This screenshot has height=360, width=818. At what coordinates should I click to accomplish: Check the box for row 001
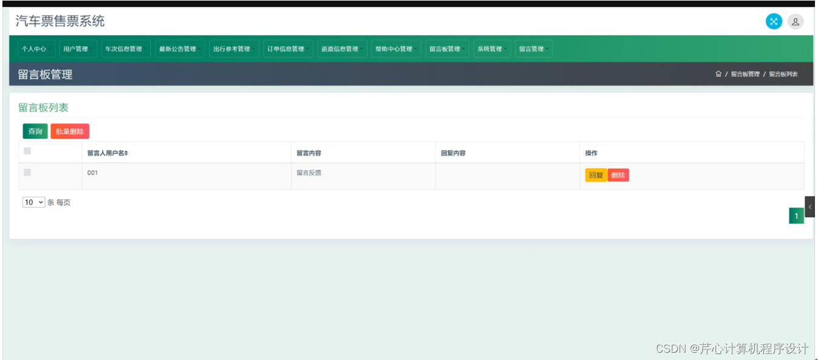27,173
